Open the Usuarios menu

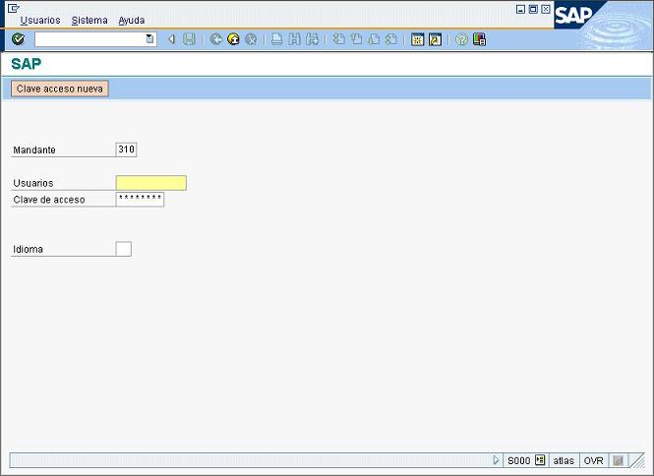click(40, 20)
